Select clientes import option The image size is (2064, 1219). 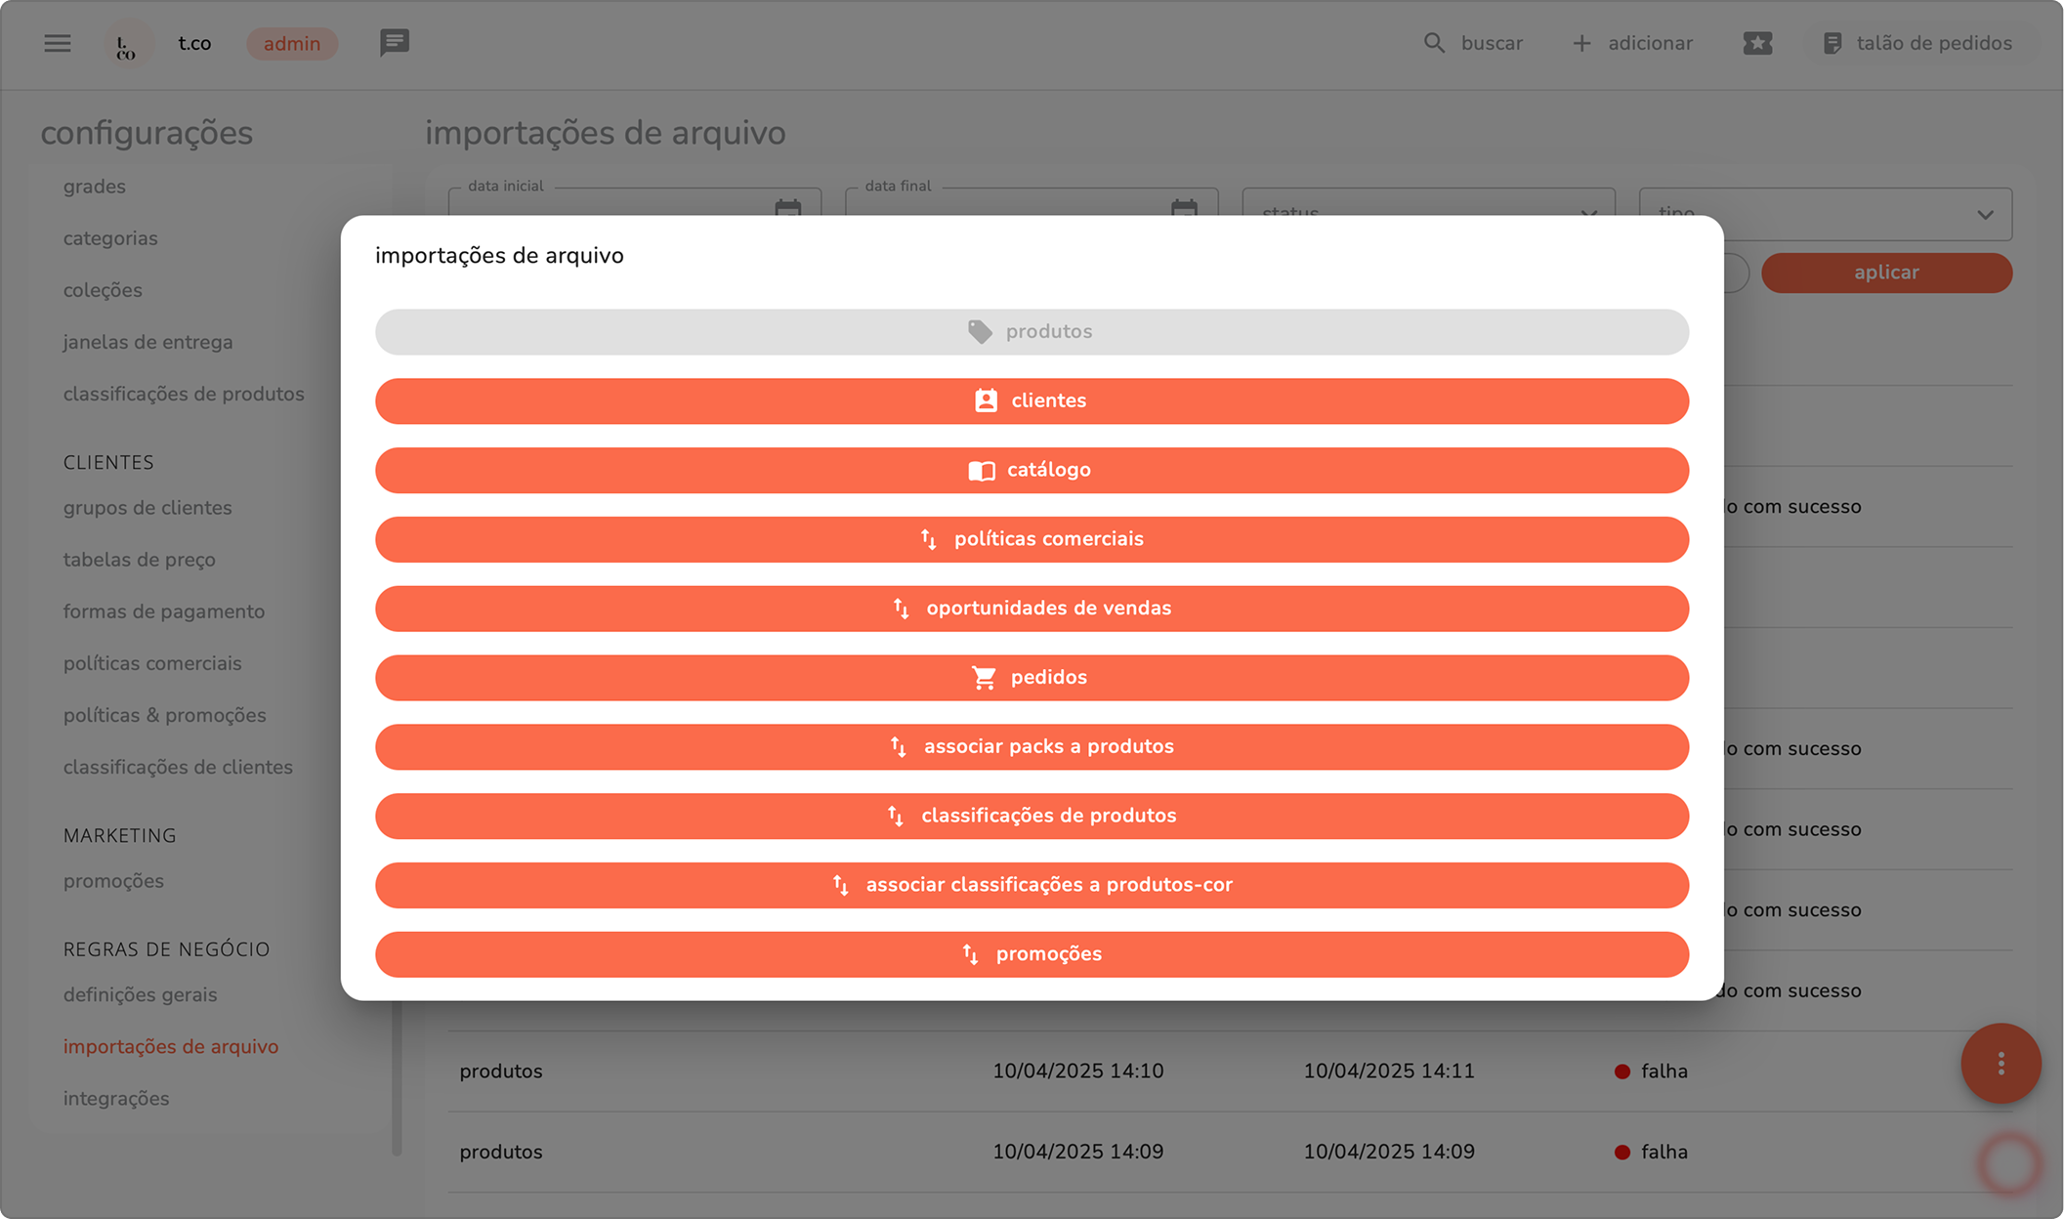pyautogui.click(x=1032, y=400)
